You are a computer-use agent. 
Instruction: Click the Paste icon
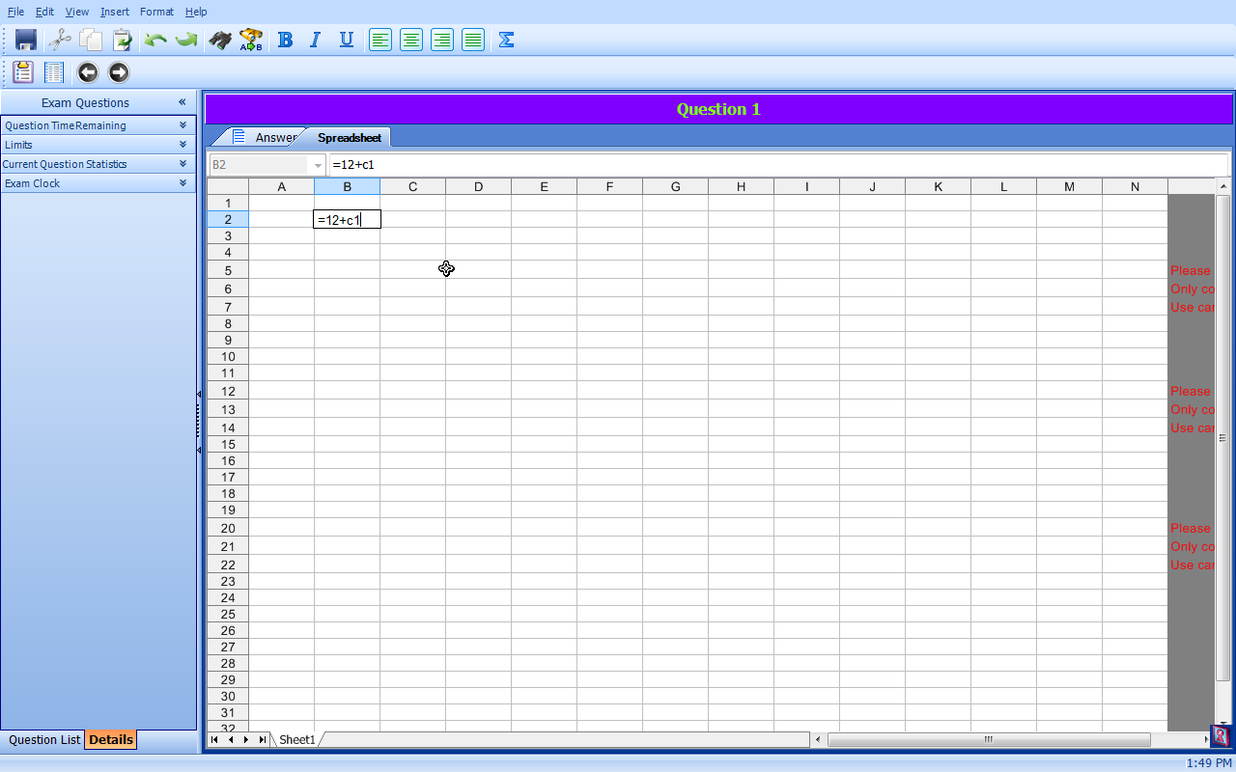pos(121,40)
